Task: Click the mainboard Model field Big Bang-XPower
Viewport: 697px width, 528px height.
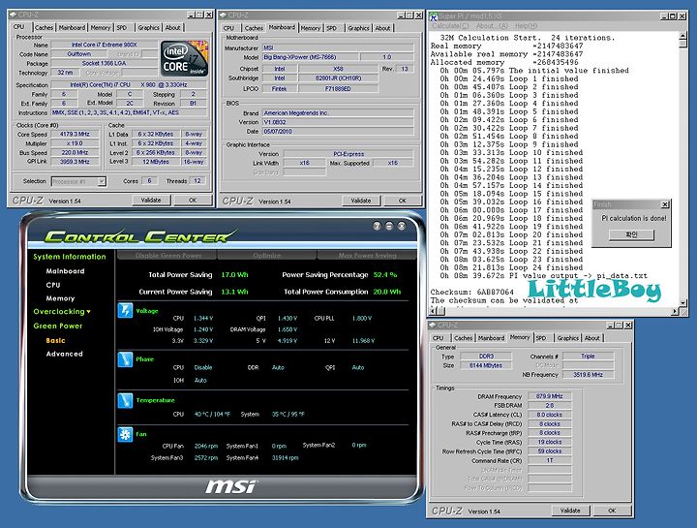Action: (310, 57)
